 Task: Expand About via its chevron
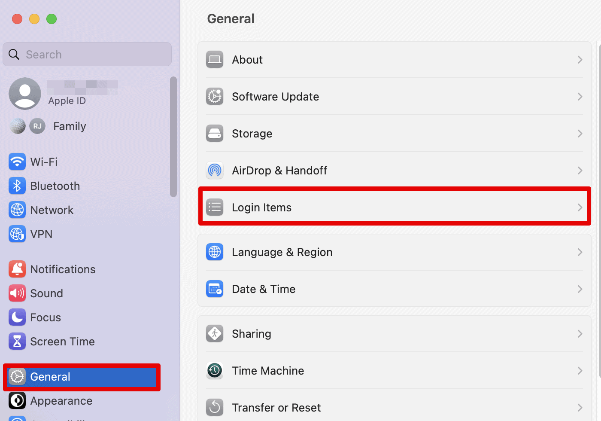580,60
